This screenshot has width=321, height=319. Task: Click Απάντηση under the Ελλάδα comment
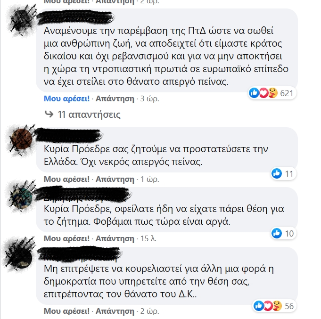click(x=115, y=179)
